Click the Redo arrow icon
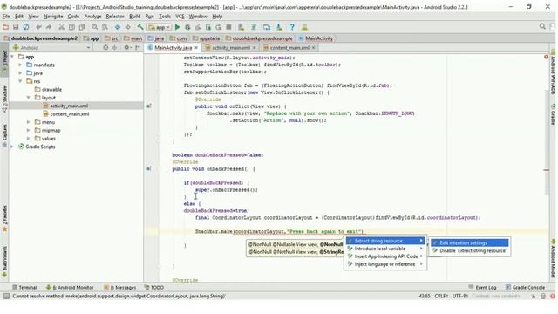The height and width of the screenshot is (314, 558). point(49,27)
